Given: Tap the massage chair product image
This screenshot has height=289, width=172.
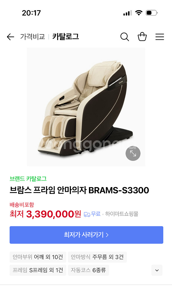Looking at the screenshot, I should (x=86, y=107).
